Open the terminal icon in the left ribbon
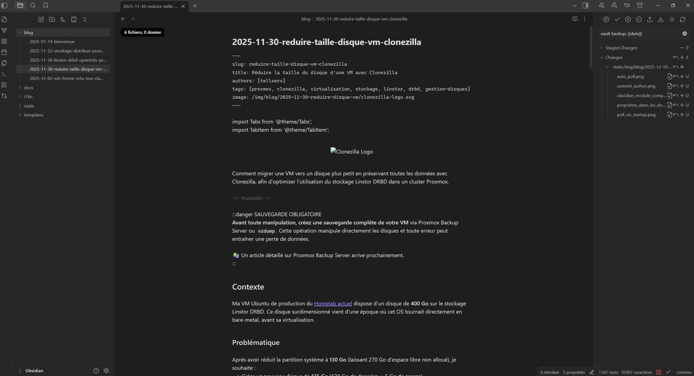The height and width of the screenshot is (376, 694). (x=4, y=74)
